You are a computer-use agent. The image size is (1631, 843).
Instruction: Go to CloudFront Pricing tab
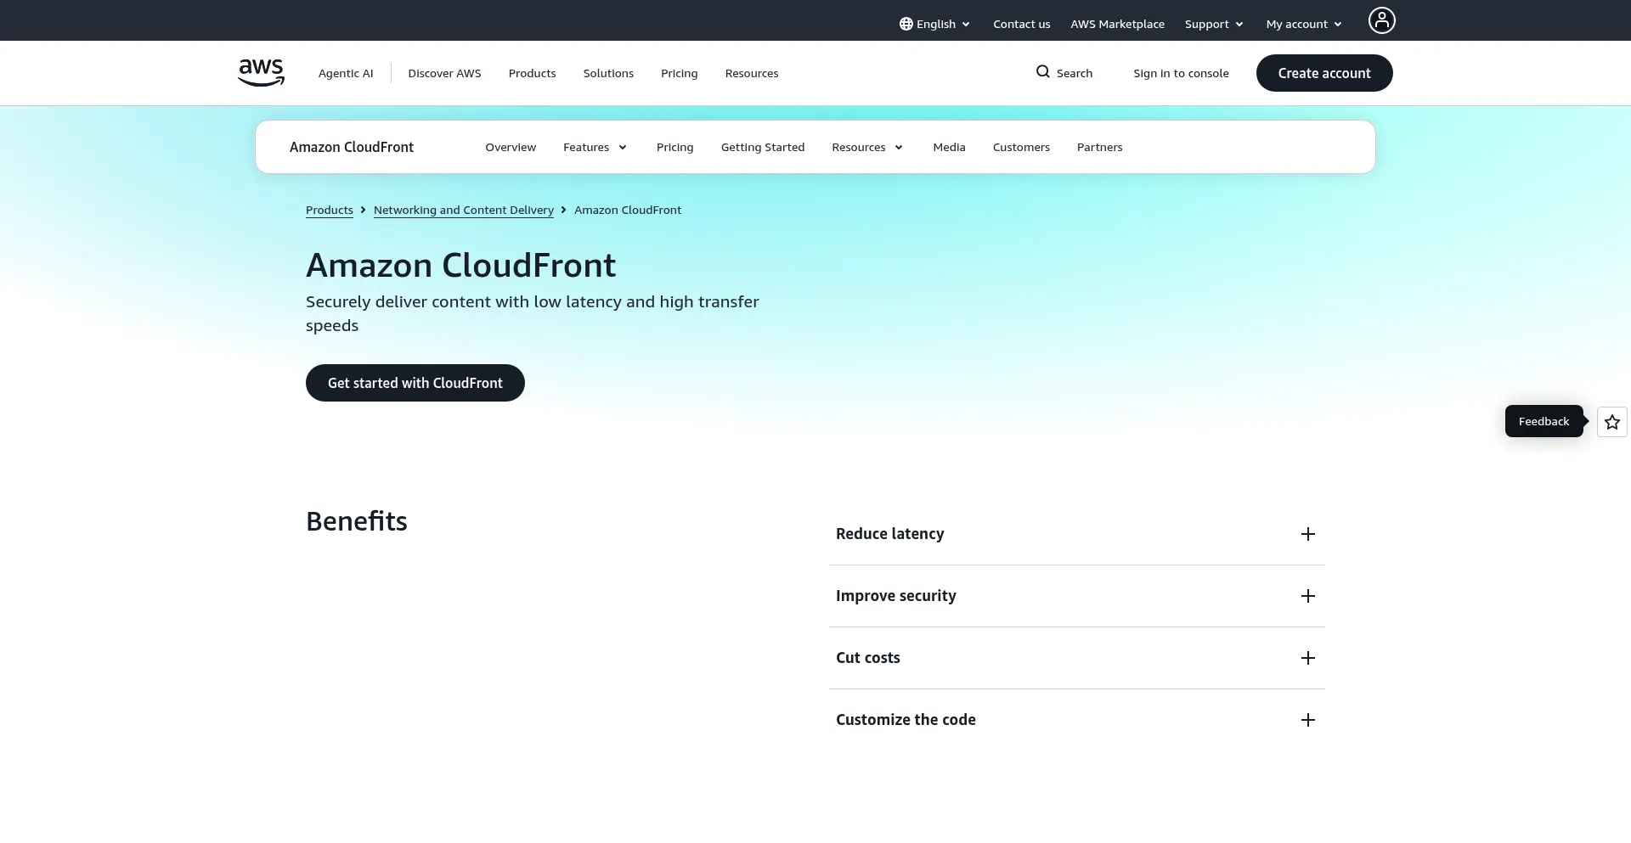pyautogui.click(x=674, y=147)
